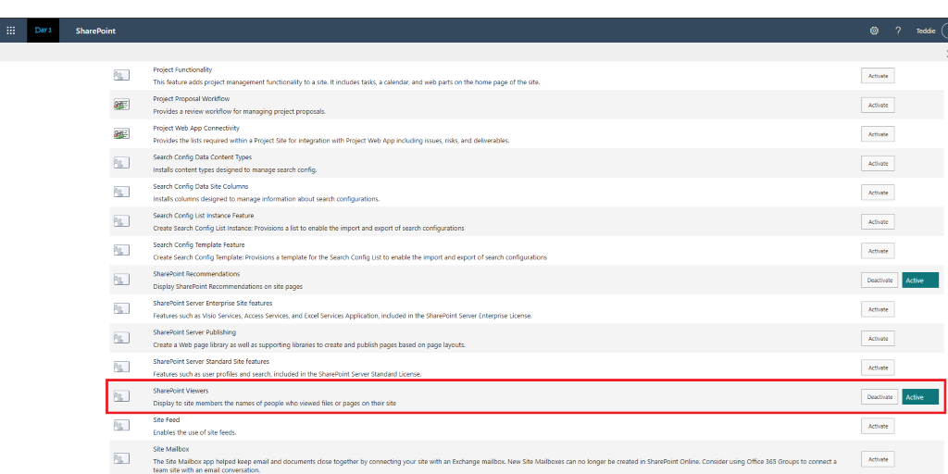Image resolution: width=948 pixels, height=474 pixels.
Task: Activate SharePoint Server Enterprise Site features
Action: point(878,309)
